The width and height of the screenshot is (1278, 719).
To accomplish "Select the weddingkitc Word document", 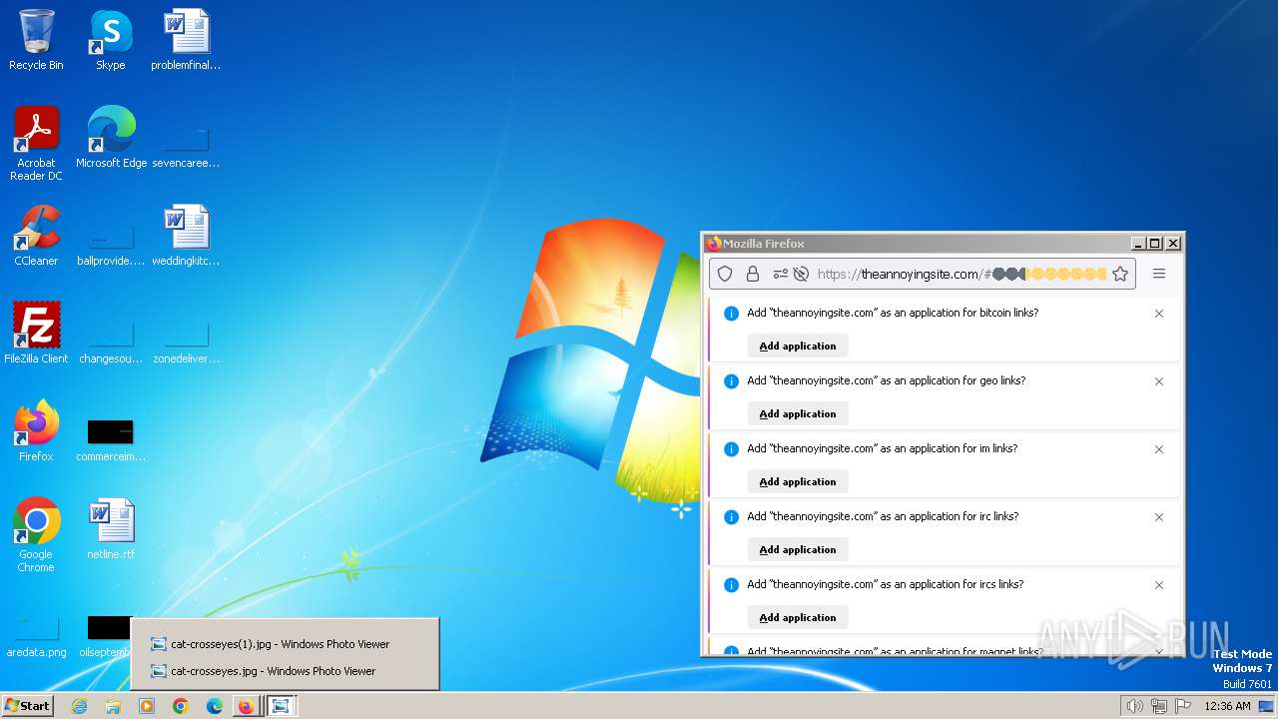I will [x=186, y=235].
